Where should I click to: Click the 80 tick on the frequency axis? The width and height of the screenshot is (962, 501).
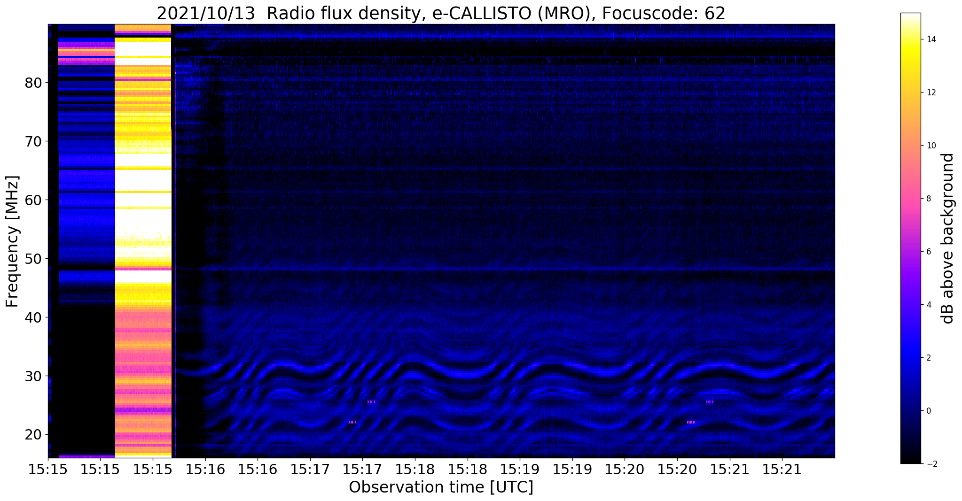tap(33, 83)
